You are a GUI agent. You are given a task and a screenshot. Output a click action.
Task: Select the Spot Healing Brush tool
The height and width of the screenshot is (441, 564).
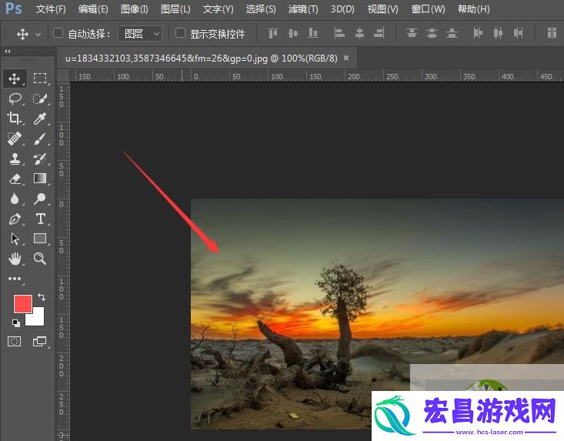[15, 139]
